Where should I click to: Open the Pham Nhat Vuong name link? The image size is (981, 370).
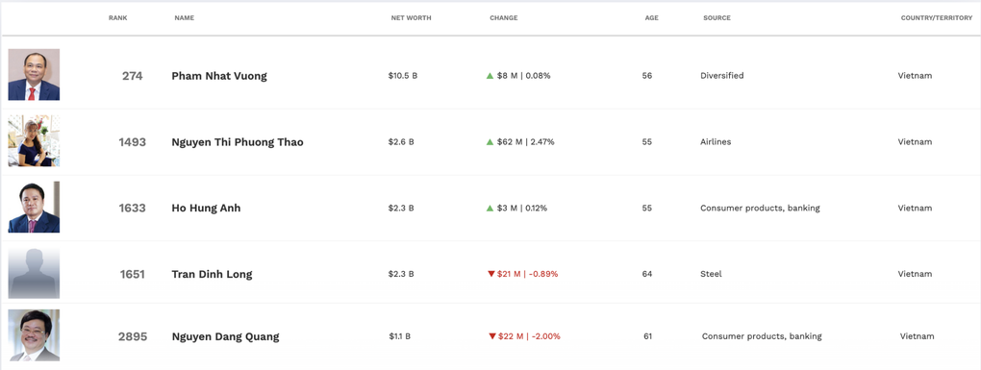tap(219, 76)
